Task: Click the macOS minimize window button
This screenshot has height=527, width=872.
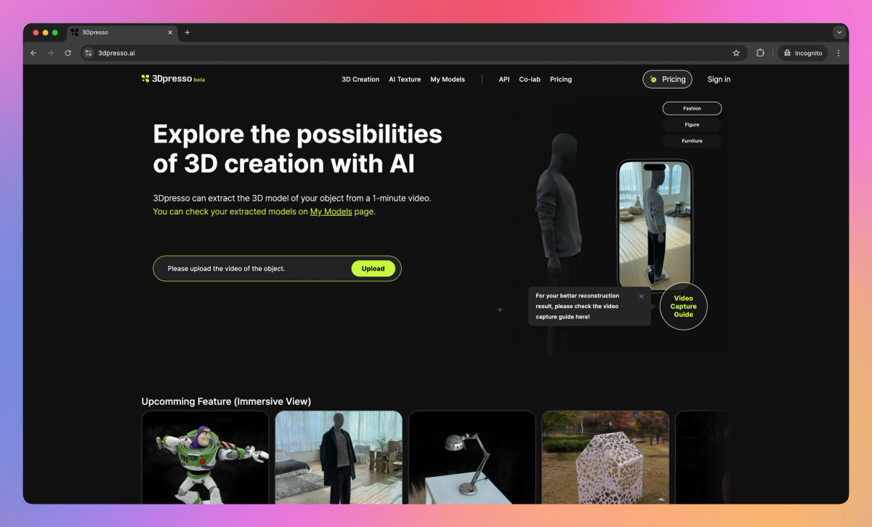Action: (45, 33)
